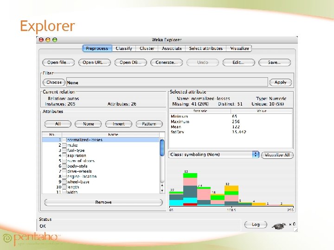This screenshot has height=250, width=334.
Task: Tick the normalized-losses attribute checkbox
Action: 64,140
